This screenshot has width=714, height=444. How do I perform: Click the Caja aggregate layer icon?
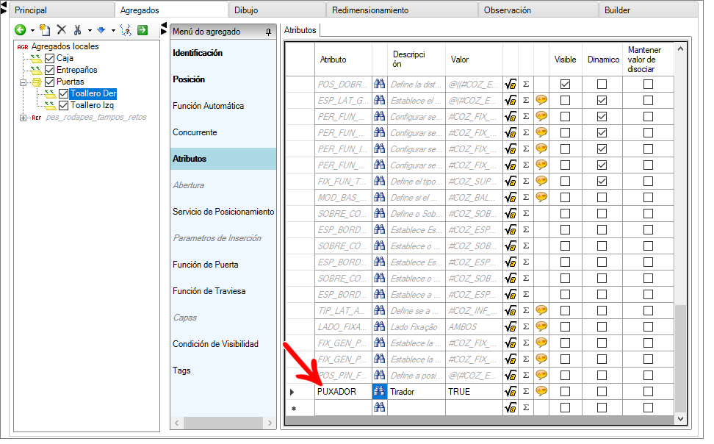[x=36, y=58]
